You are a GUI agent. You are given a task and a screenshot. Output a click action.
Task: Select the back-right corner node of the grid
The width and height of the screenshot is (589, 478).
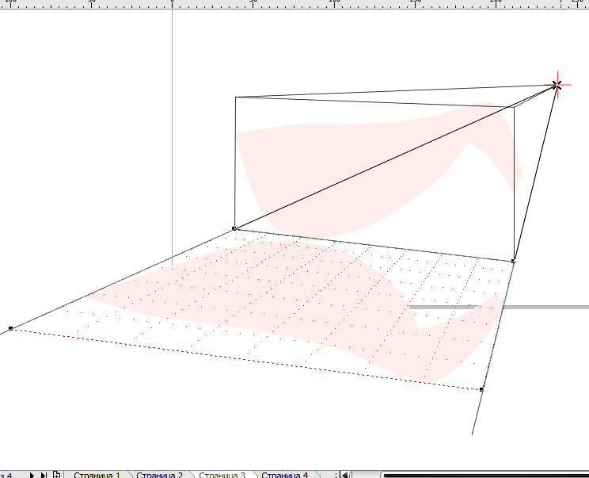pos(513,261)
